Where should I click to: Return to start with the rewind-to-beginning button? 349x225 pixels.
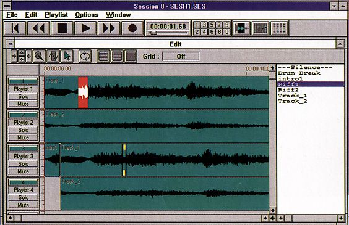click(15, 28)
